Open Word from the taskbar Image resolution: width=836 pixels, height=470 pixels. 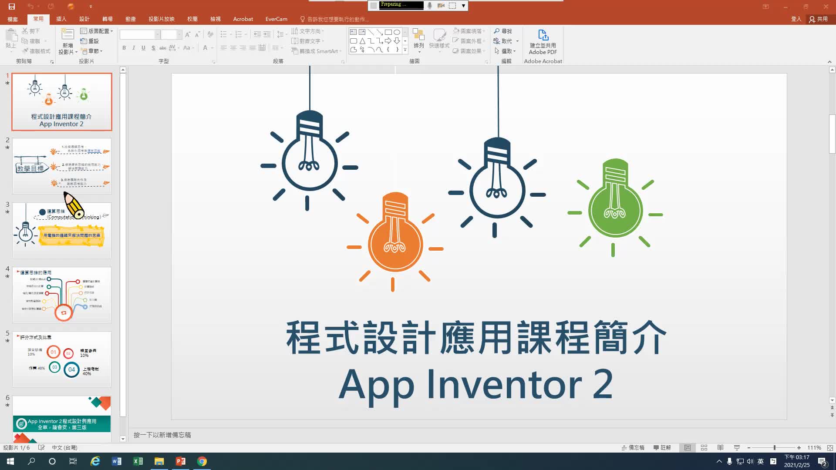point(117,461)
